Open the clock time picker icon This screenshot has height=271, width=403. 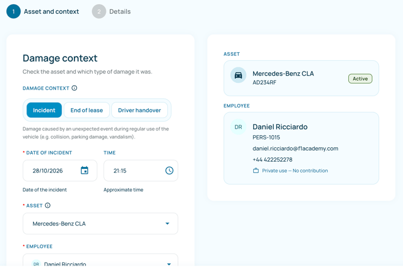coord(169,171)
